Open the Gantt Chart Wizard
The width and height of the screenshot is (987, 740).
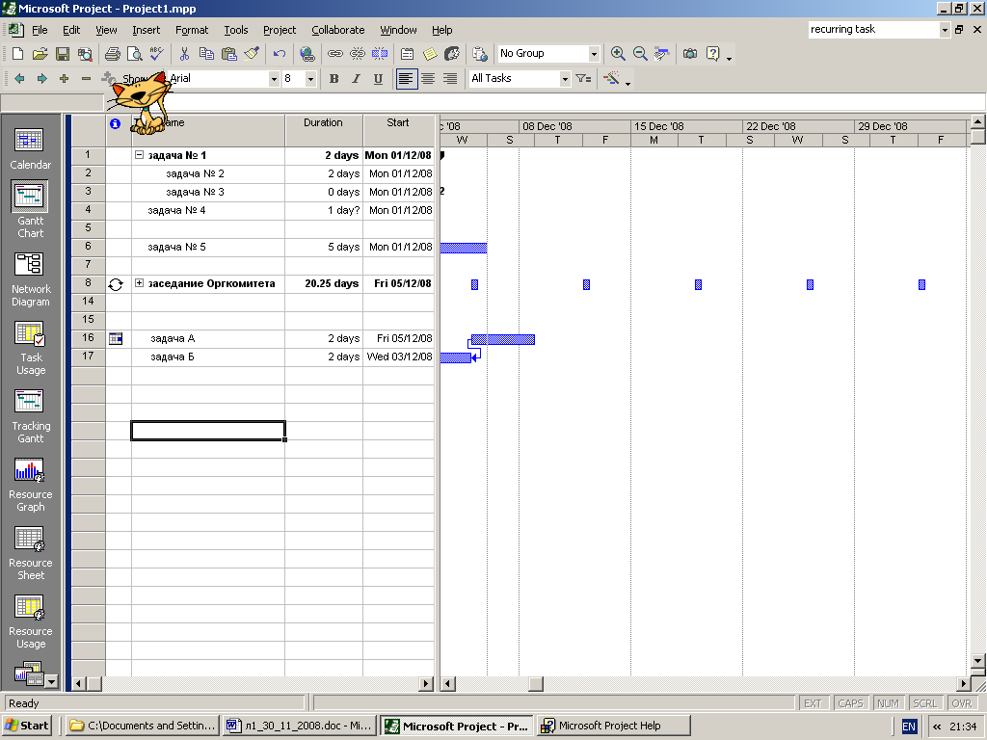(x=612, y=79)
